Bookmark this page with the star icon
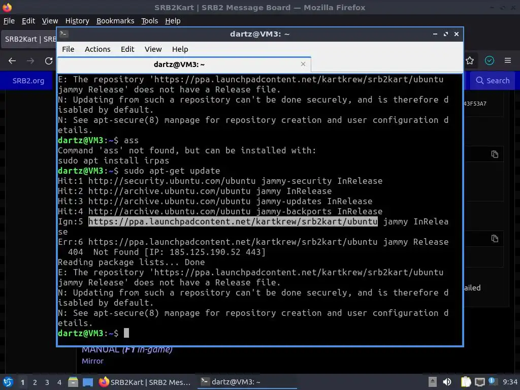This screenshot has height=390, width=520. click(x=470, y=60)
